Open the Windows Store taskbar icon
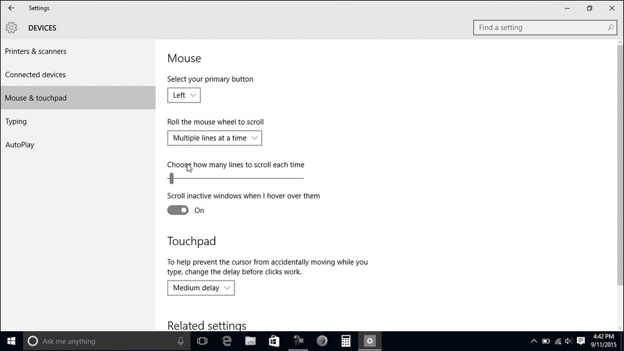The height and width of the screenshot is (351, 624). [x=274, y=340]
